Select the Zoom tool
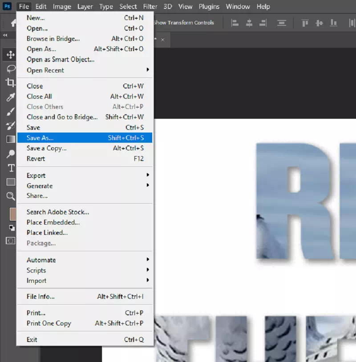 pos(10,196)
